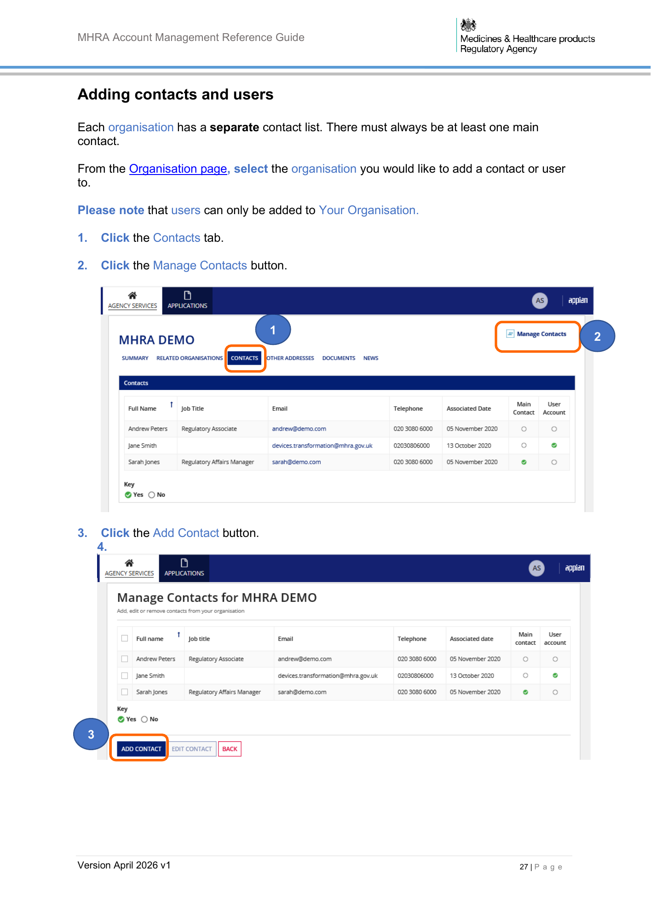Tick the checkbox for Andrew Peters

(125, 659)
